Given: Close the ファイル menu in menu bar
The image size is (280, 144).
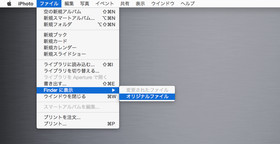Looking at the screenshot, I should coord(49,4).
